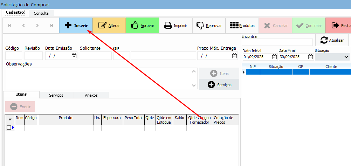Open the Produtos grid button
This screenshot has width=351, height=166.
point(242,26)
